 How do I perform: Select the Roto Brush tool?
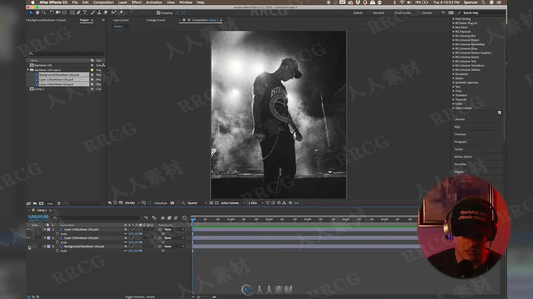click(x=113, y=12)
